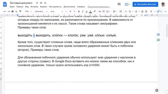Open the Вид menu
The height and width of the screenshot is (94, 168).
coord(27,7)
